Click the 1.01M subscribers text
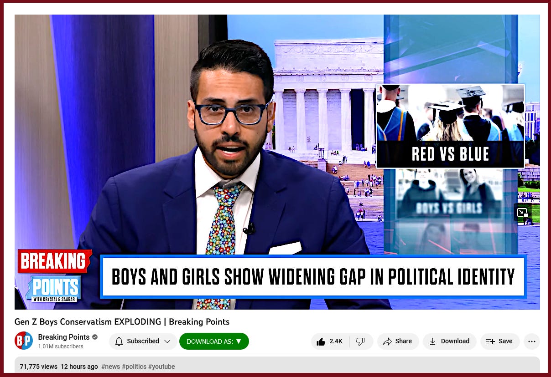This screenshot has width=551, height=377. click(x=61, y=346)
